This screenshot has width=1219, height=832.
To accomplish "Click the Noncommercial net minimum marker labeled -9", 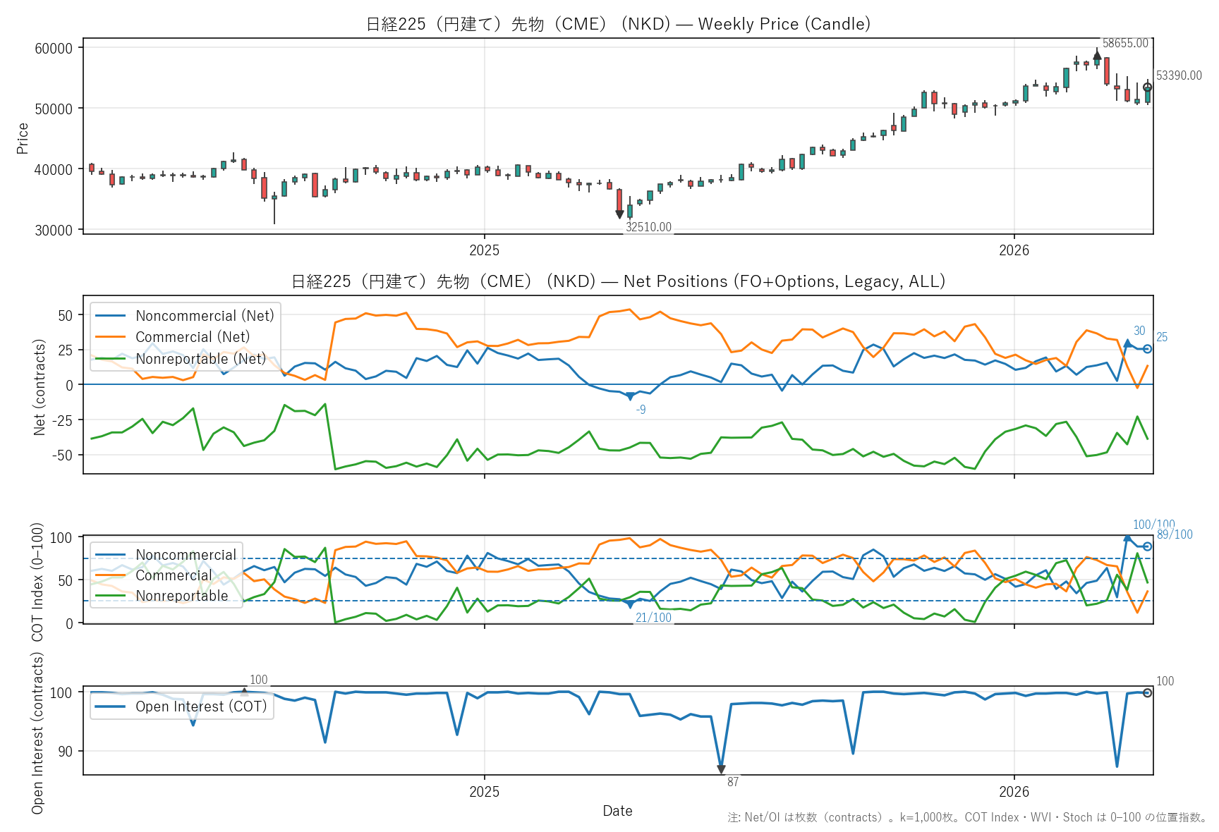I will click(x=630, y=396).
